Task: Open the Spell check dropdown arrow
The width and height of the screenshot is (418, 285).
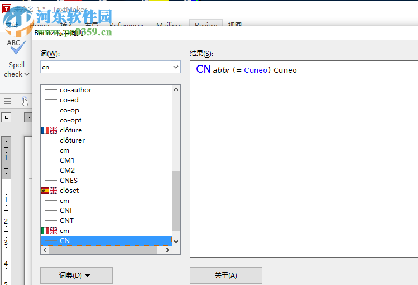Action: (27, 74)
